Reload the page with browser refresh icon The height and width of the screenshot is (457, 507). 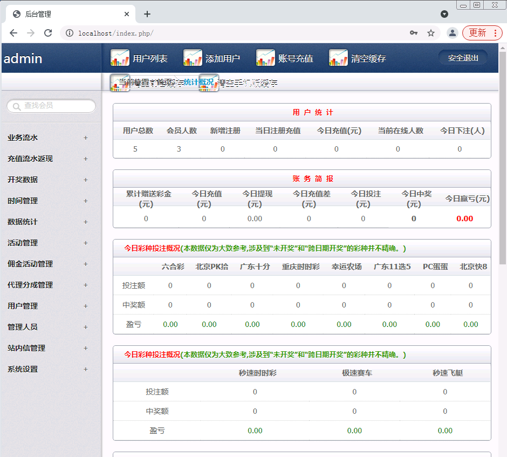tap(48, 33)
